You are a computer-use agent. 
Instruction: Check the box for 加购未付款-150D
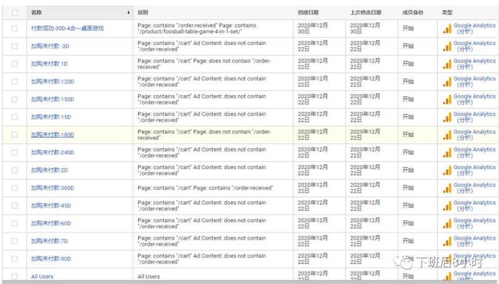point(14,99)
